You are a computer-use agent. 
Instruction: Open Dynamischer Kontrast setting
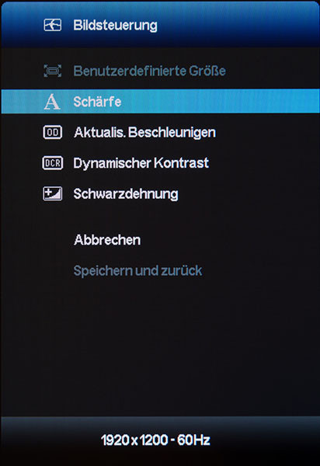141,163
